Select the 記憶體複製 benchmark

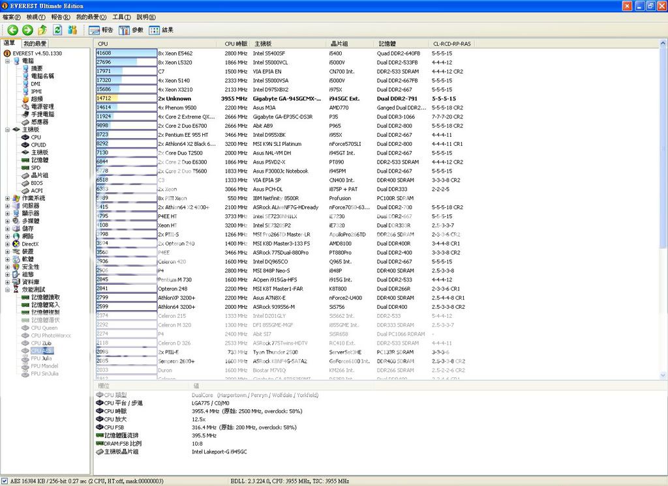point(45,312)
